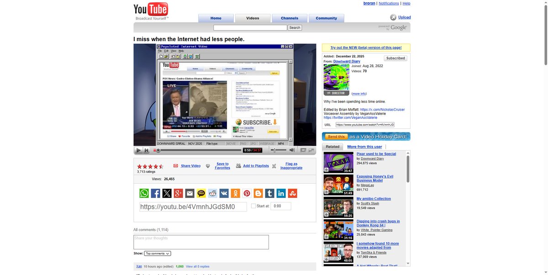Share via the WhatsApp icon
Screen dimensions: 548x275
point(144,193)
